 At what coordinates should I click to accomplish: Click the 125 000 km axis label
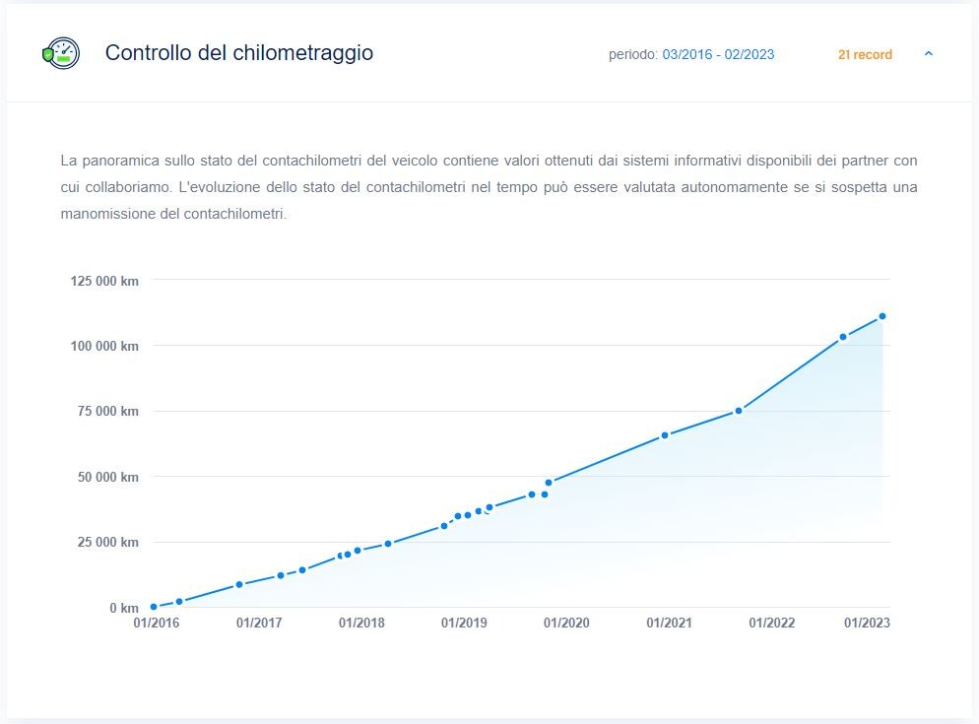(104, 281)
